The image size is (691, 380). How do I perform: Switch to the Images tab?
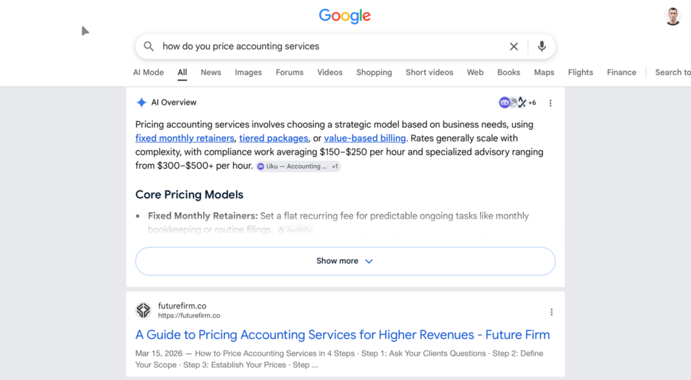(248, 72)
